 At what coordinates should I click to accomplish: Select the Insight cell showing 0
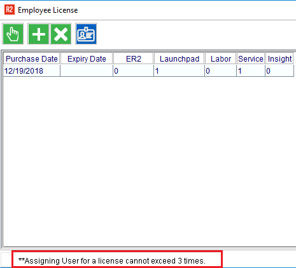coord(279,70)
